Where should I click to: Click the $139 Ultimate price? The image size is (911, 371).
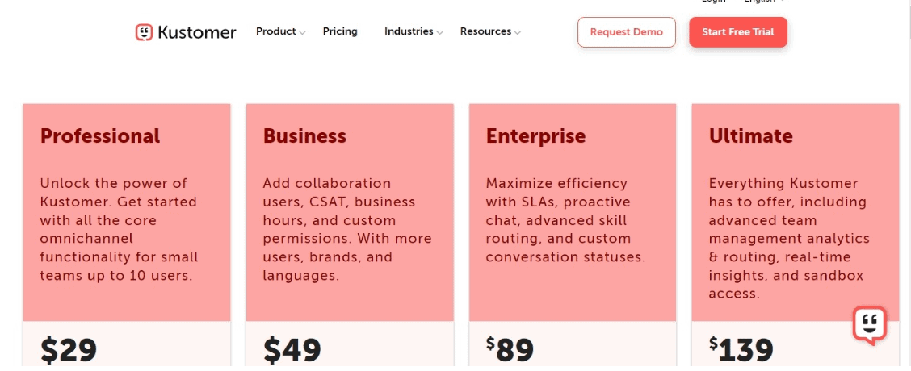coord(741,349)
